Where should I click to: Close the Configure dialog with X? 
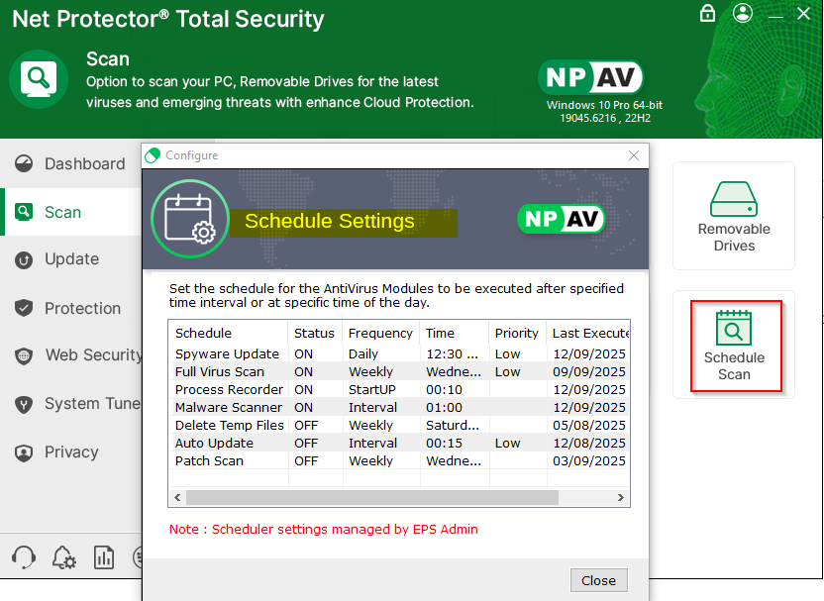(x=634, y=155)
